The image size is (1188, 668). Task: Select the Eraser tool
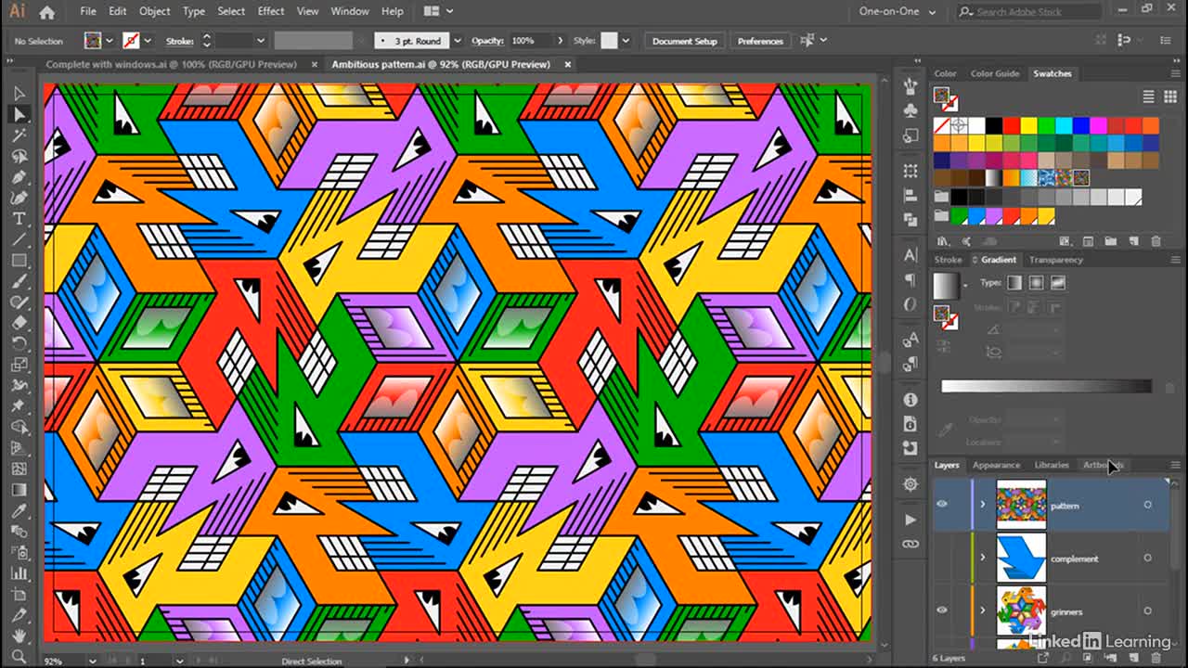coord(19,323)
